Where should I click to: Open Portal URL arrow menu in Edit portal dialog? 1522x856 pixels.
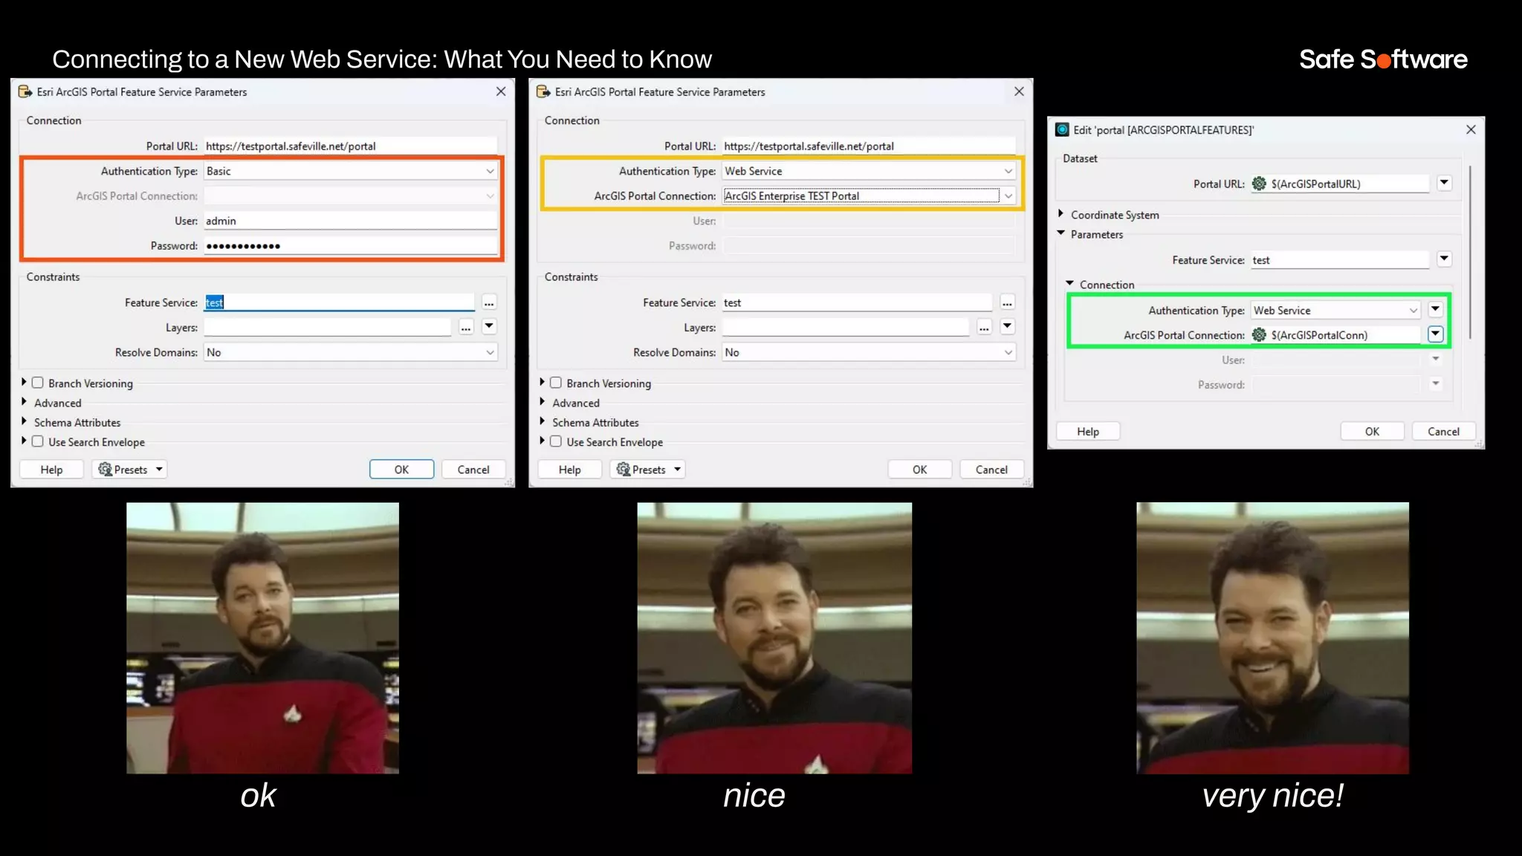(1444, 183)
